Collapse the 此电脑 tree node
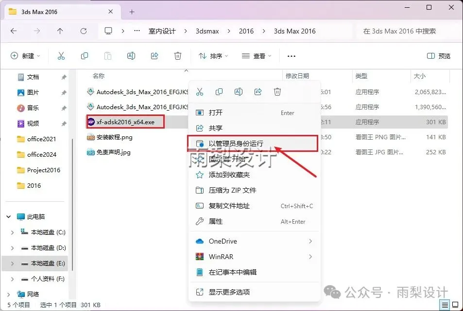The image size is (463, 311). pyautogui.click(x=9, y=217)
